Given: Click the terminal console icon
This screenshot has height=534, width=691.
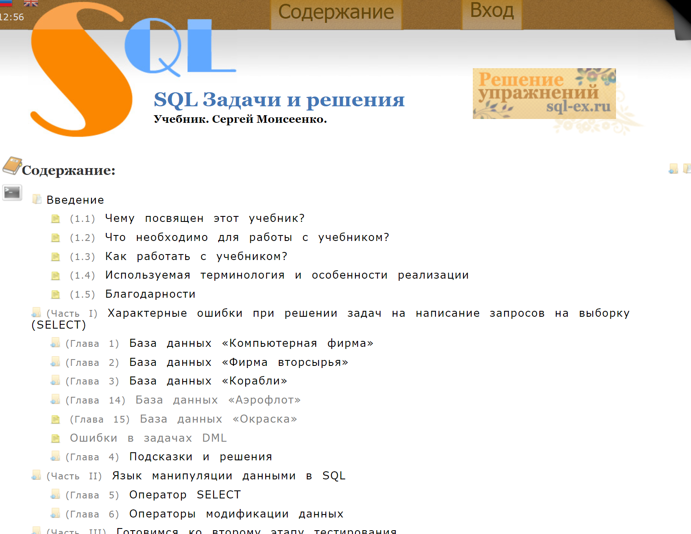Looking at the screenshot, I should [x=12, y=193].
